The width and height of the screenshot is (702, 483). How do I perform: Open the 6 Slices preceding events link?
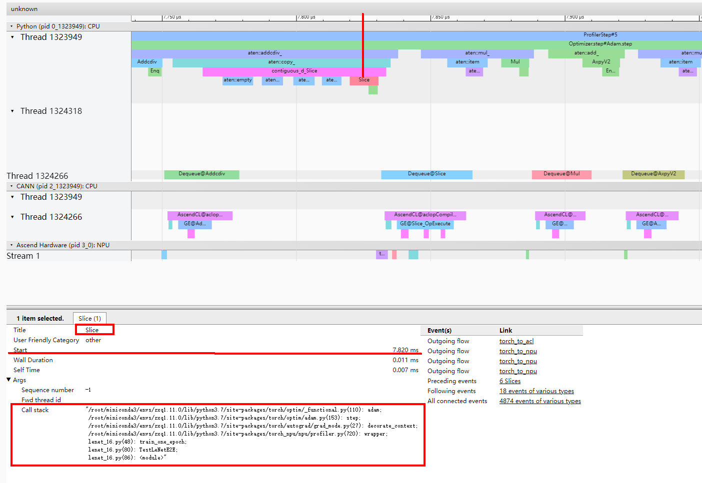pos(510,381)
